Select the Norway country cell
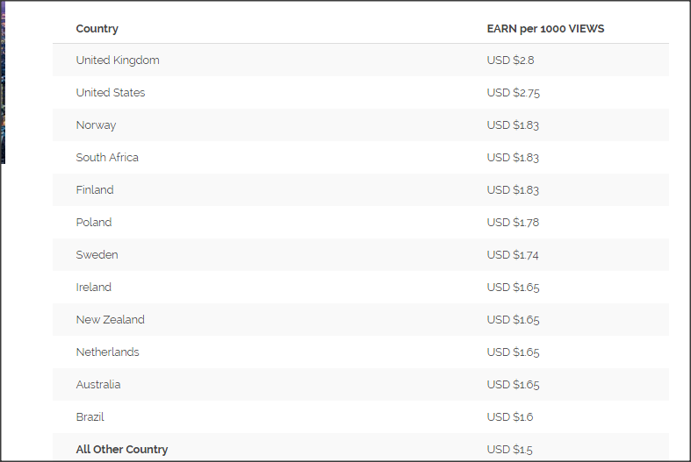This screenshot has height=462, width=691. [x=96, y=125]
